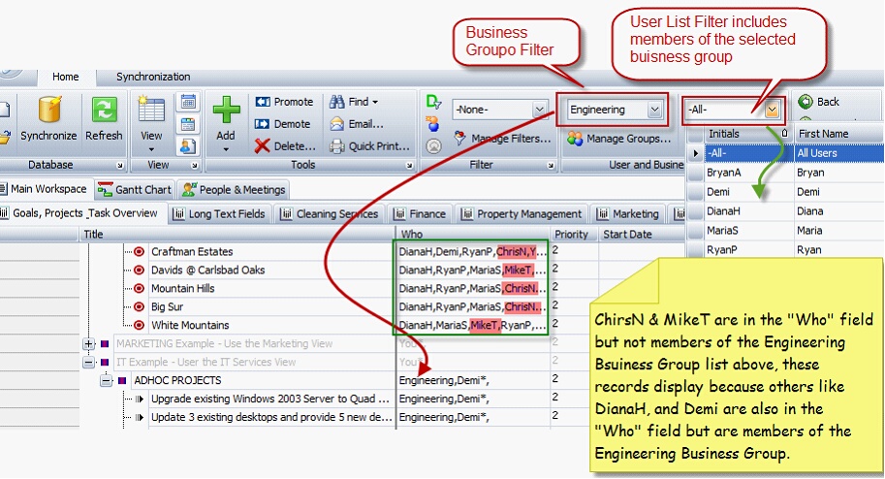Viewport: 885px width, 479px height.
Task: Click the Quick Print printer icon
Action: (x=337, y=146)
